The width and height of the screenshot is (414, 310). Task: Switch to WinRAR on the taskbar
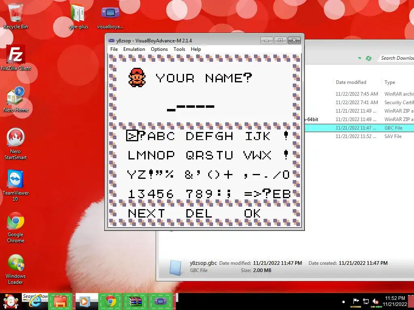point(135,301)
